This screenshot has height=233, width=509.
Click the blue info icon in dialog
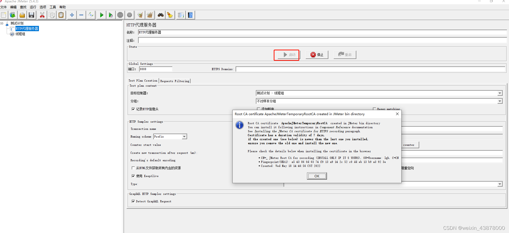click(240, 125)
